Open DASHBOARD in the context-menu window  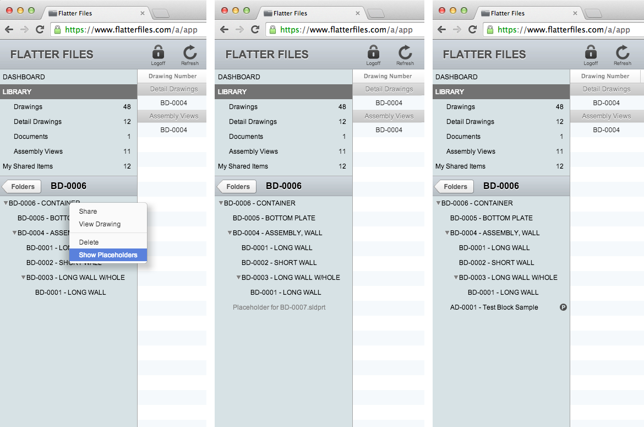[x=69, y=77]
